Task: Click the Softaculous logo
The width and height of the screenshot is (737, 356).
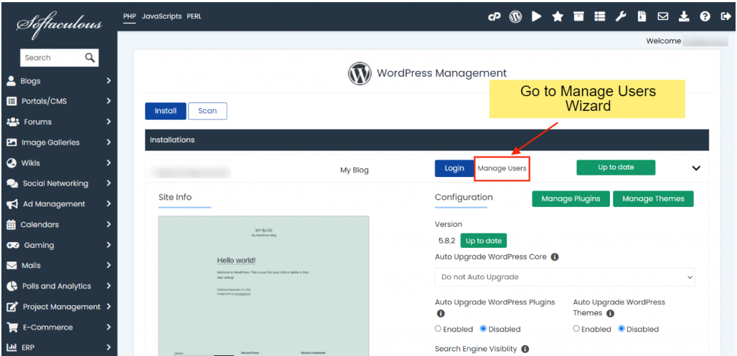Action: (x=59, y=25)
